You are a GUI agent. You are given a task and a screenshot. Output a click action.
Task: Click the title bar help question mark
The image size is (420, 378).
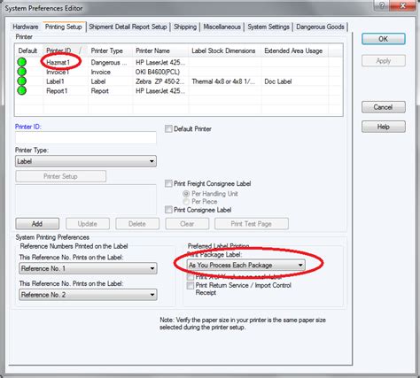pos(382,5)
